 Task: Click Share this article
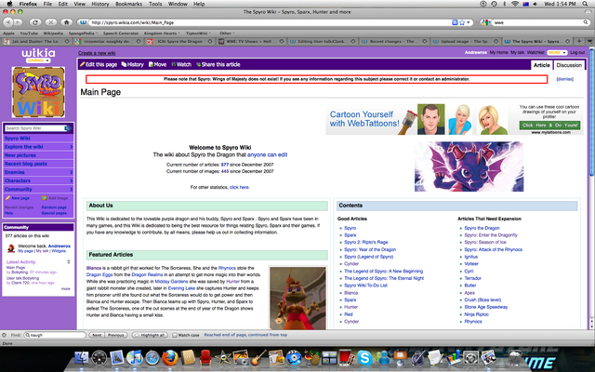point(218,64)
